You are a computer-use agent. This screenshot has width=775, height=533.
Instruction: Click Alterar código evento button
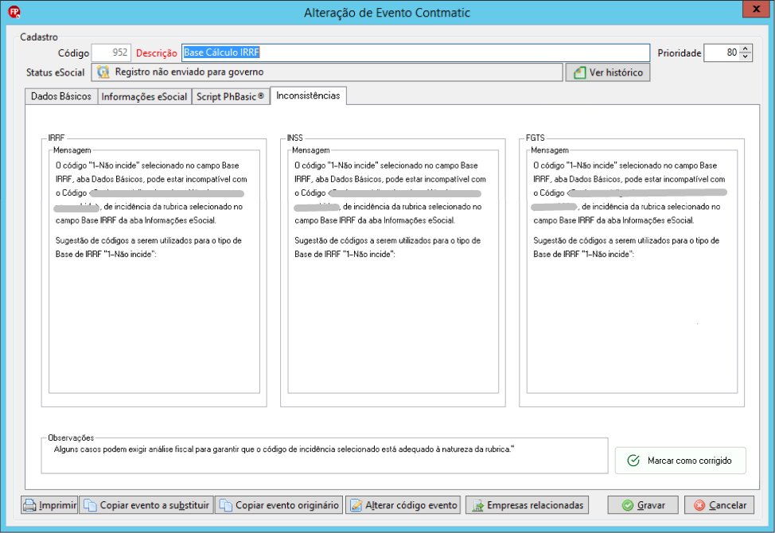(403, 505)
